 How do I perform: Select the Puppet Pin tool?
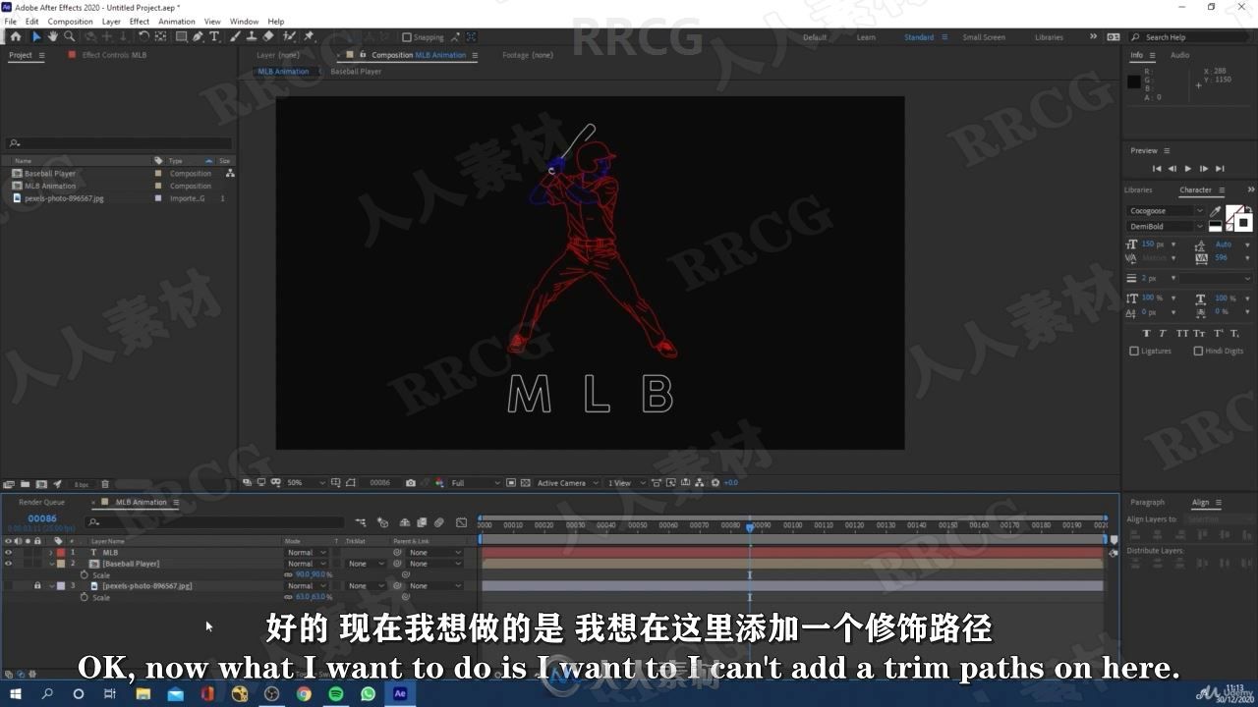pos(309,36)
